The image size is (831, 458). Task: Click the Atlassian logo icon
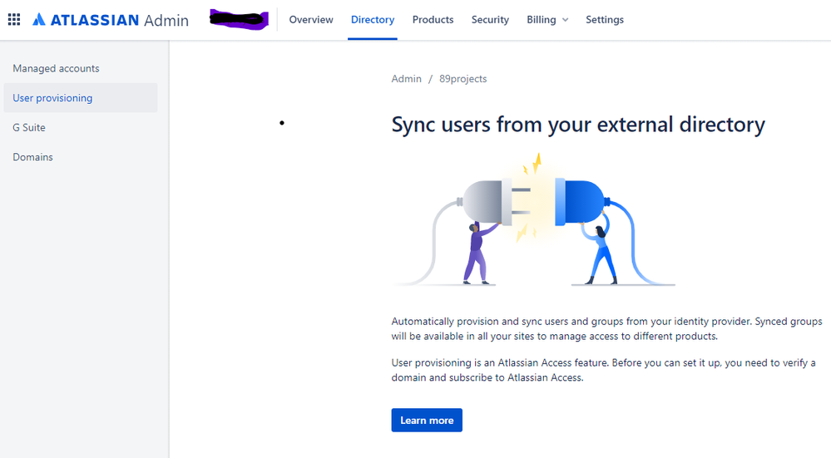pyautogui.click(x=39, y=20)
